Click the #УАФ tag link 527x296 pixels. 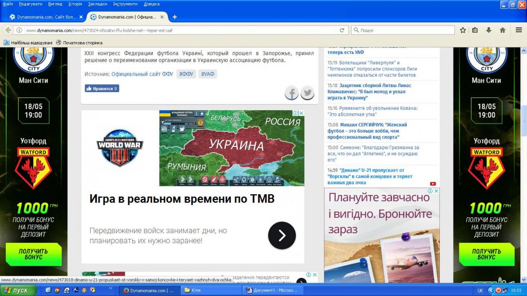click(208, 74)
